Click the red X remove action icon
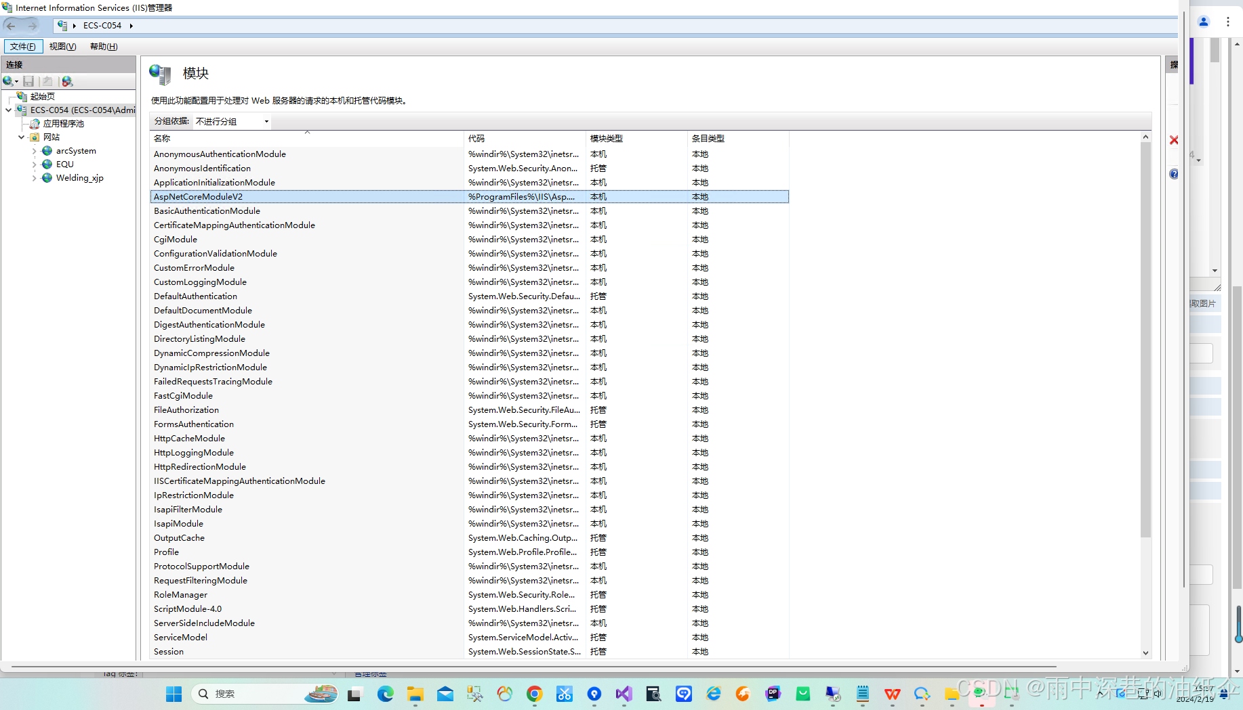 click(1174, 140)
